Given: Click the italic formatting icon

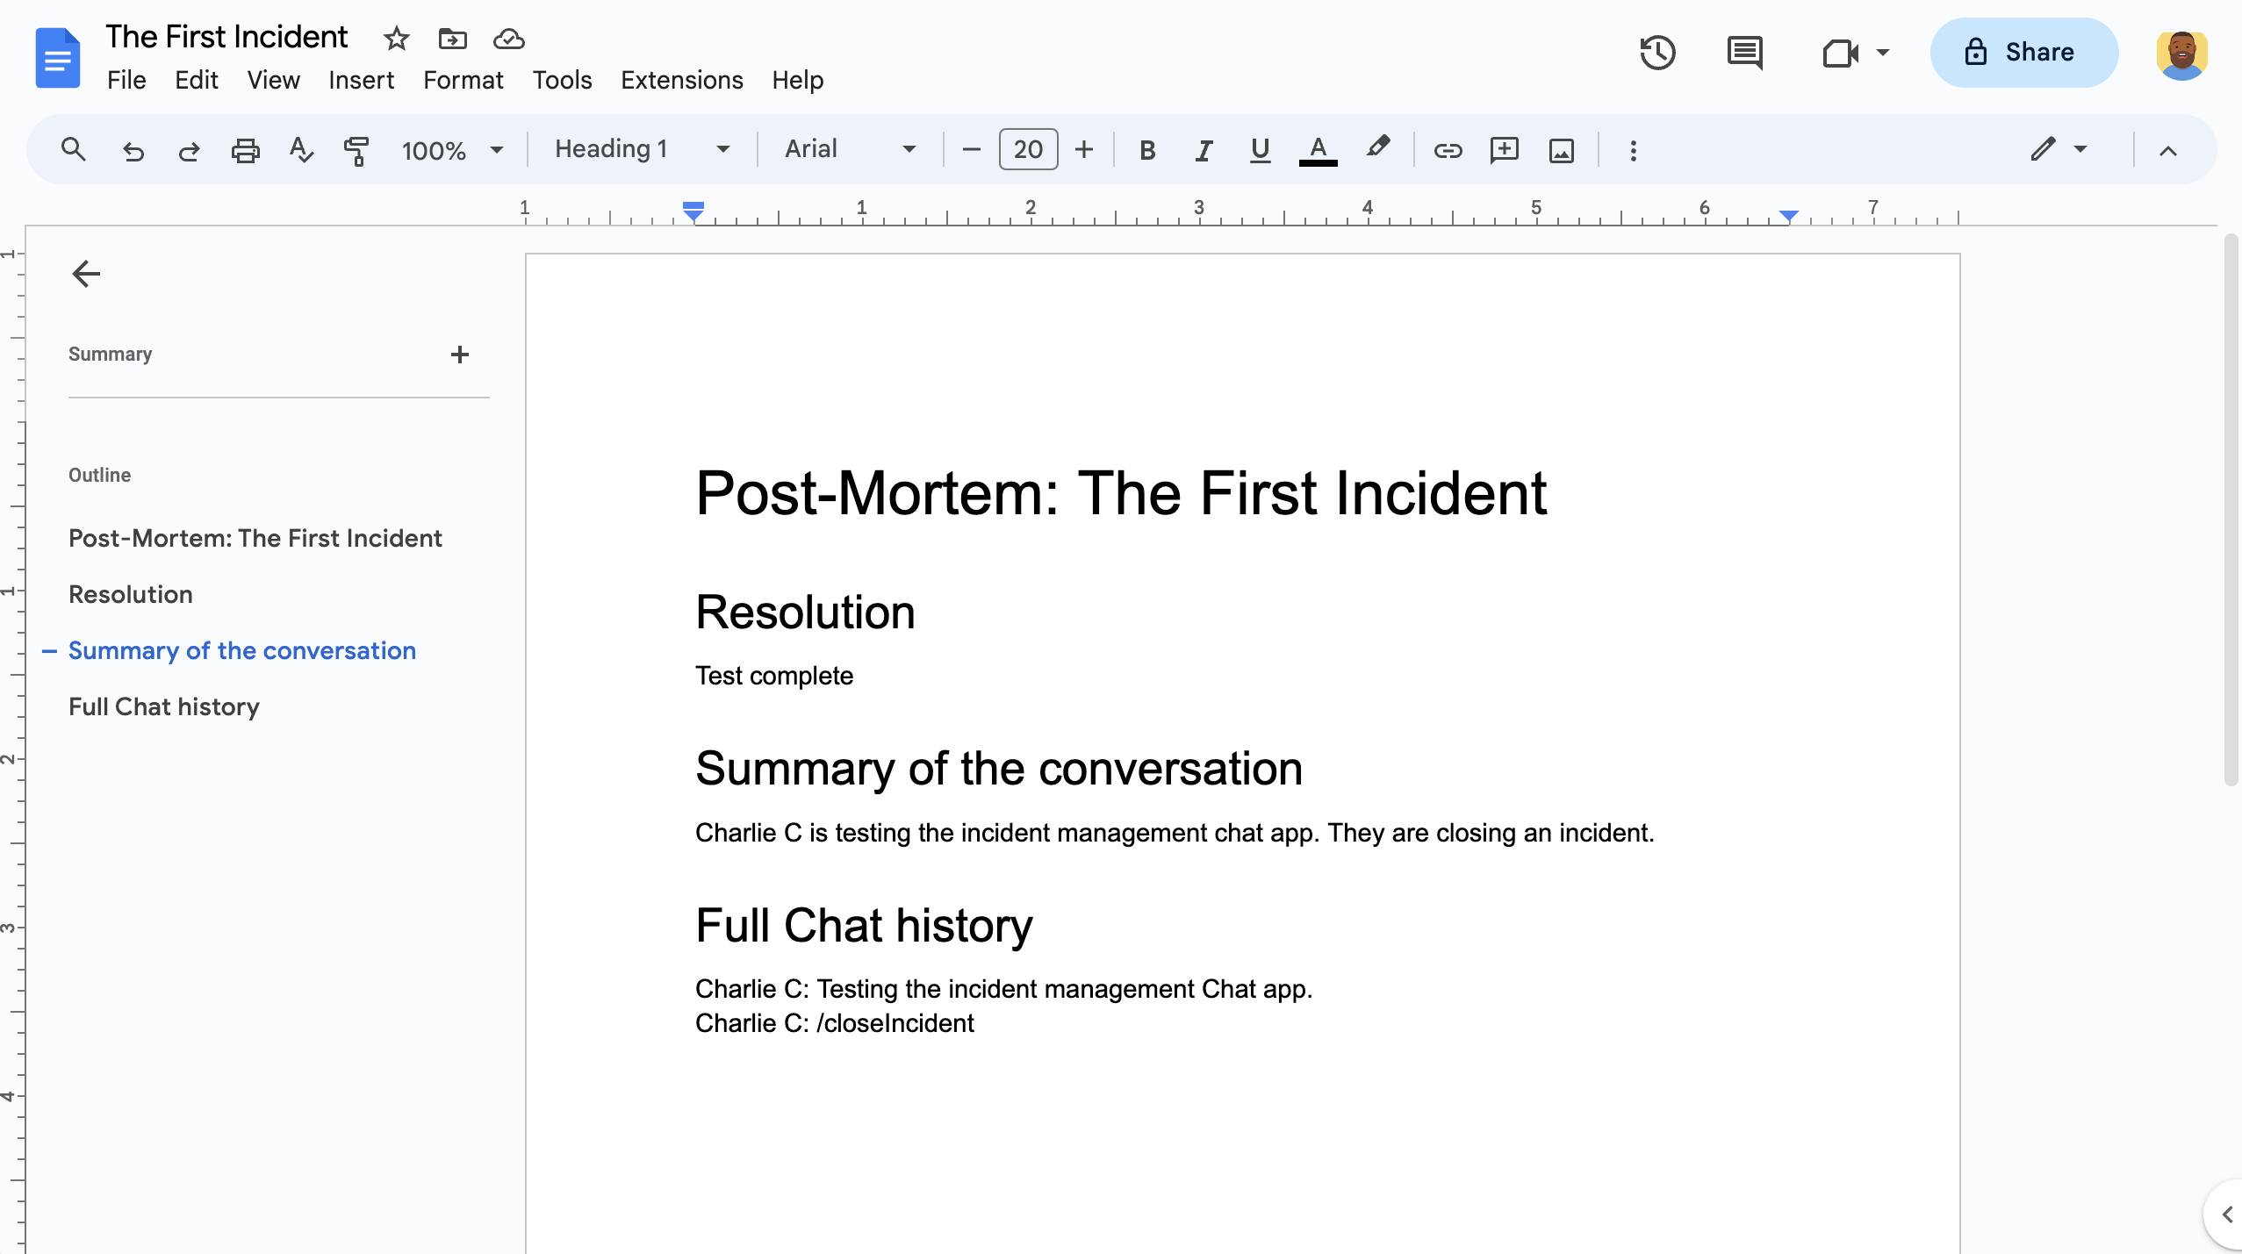Looking at the screenshot, I should (1201, 149).
